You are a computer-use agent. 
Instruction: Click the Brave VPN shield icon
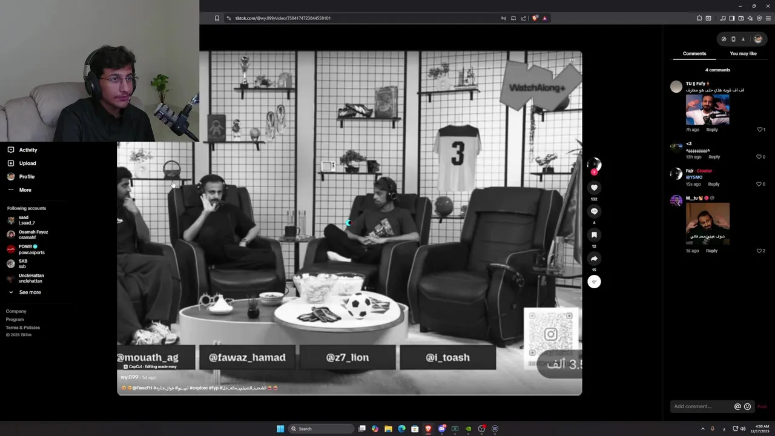click(759, 18)
